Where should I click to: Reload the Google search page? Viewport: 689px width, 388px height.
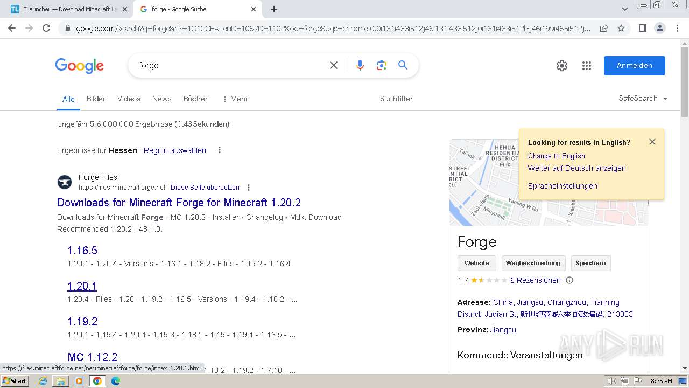[x=46, y=28]
